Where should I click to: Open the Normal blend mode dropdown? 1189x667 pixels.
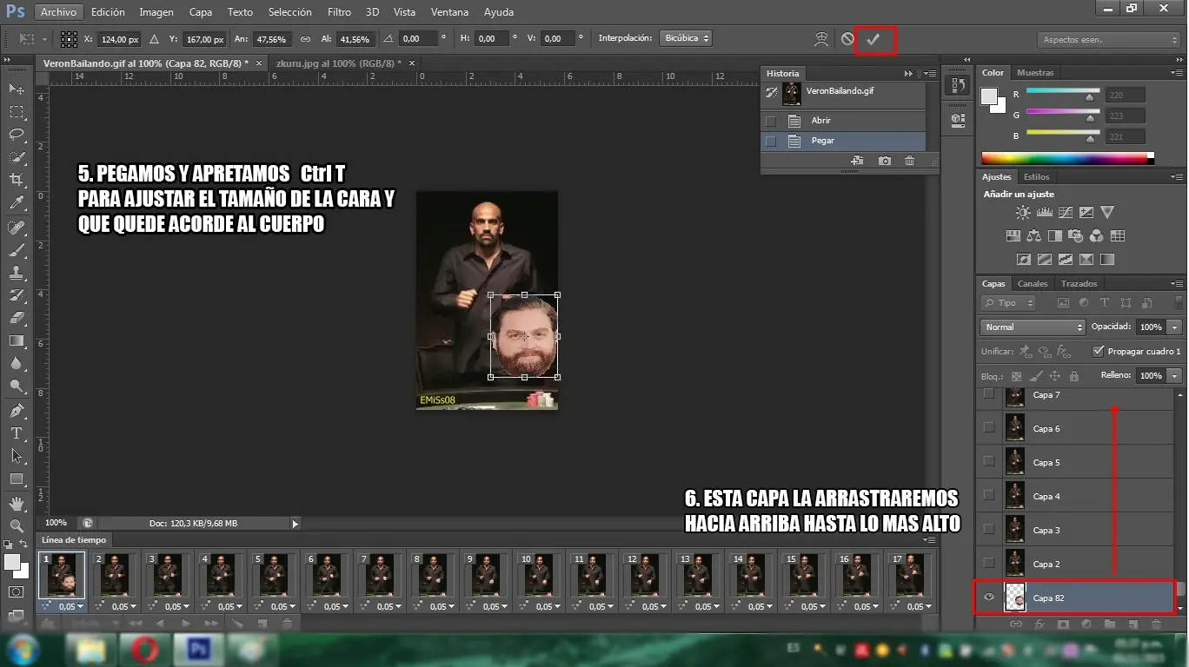click(1033, 327)
